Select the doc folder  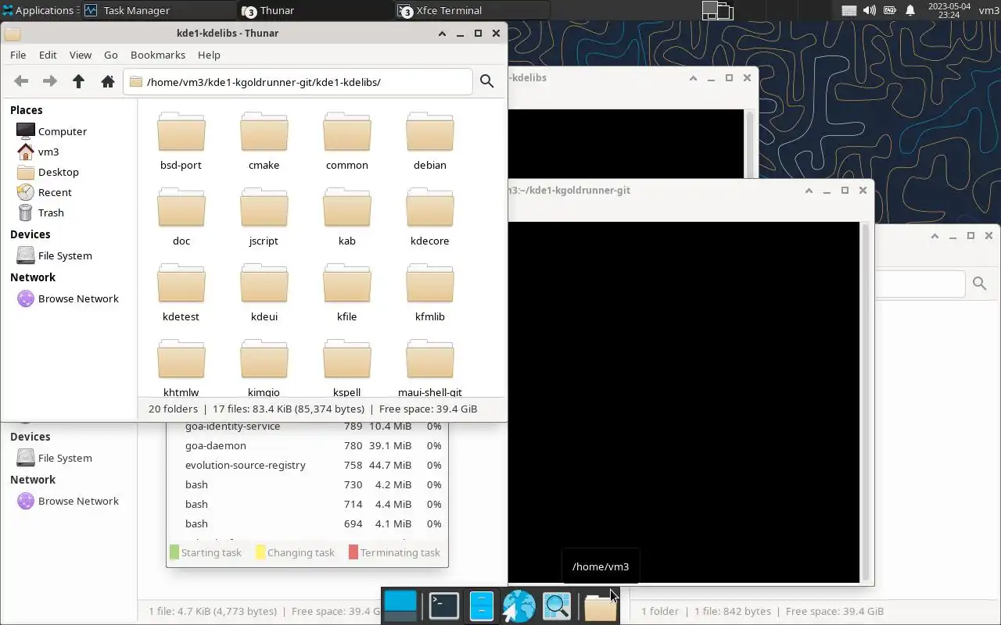click(x=181, y=216)
